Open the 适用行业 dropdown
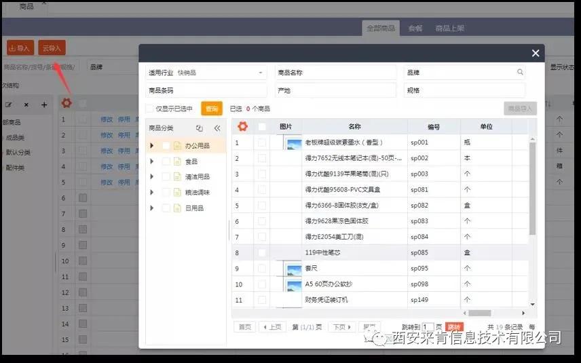581x363 pixels. [261, 73]
